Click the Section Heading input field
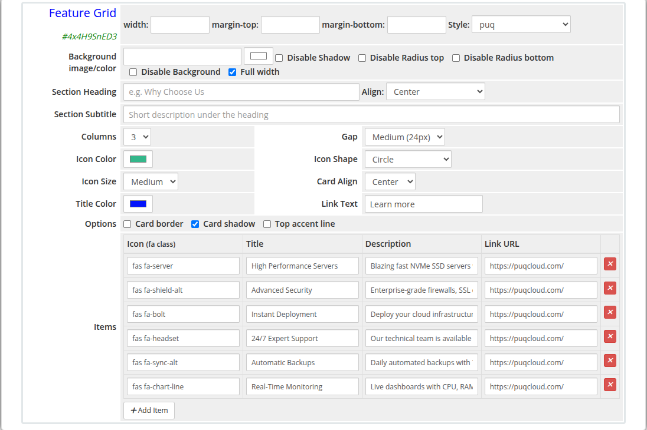Viewport: 647px width, 430px height. click(x=241, y=91)
